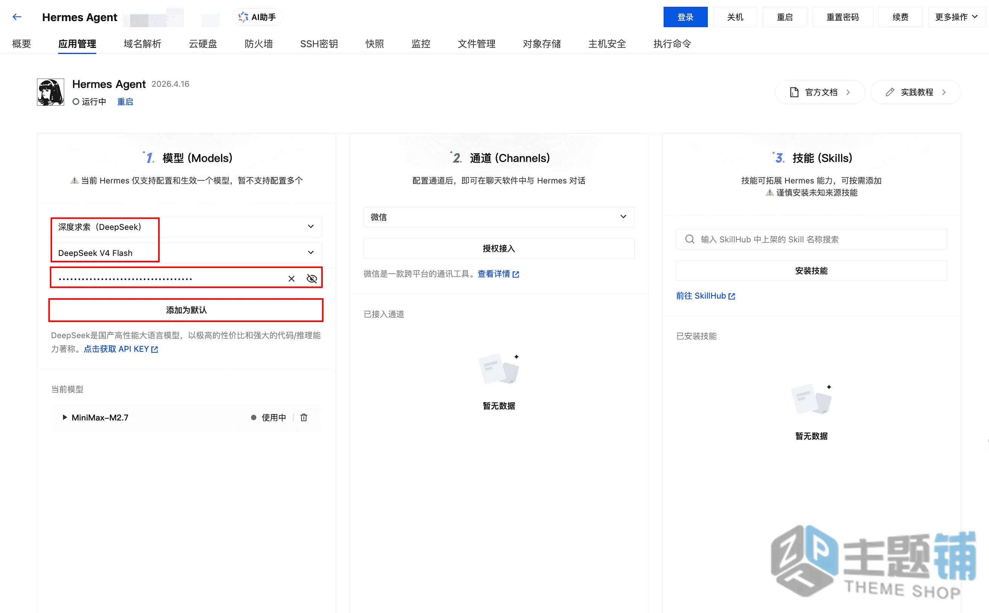Click the pencil icon in 实践教程

click(x=890, y=92)
